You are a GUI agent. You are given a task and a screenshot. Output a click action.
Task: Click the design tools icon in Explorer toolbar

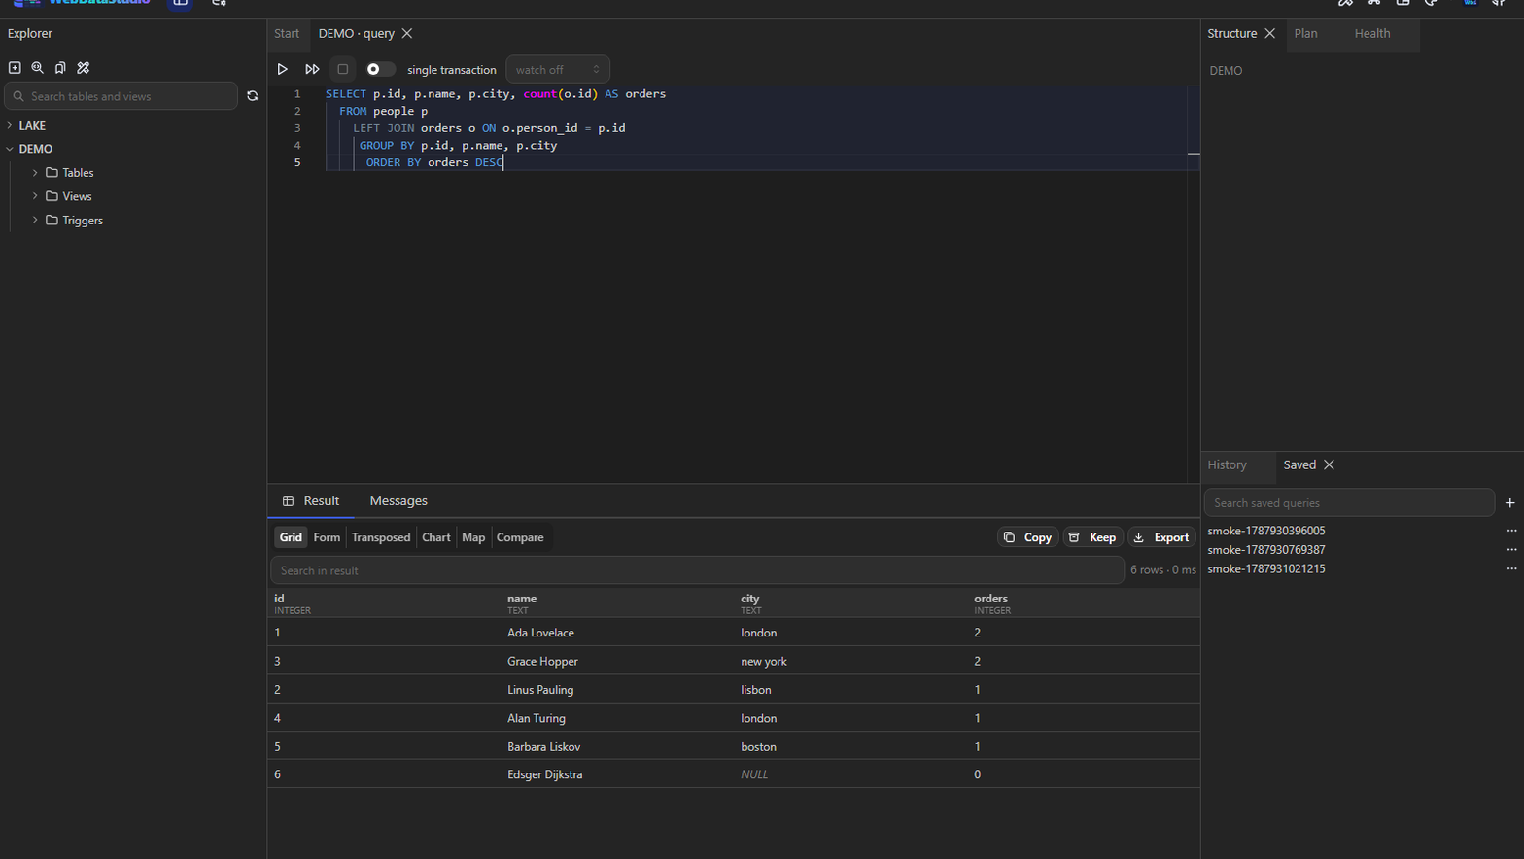(84, 68)
